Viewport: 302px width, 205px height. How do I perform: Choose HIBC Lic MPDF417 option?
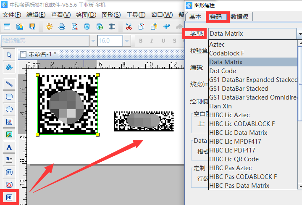click(253, 142)
